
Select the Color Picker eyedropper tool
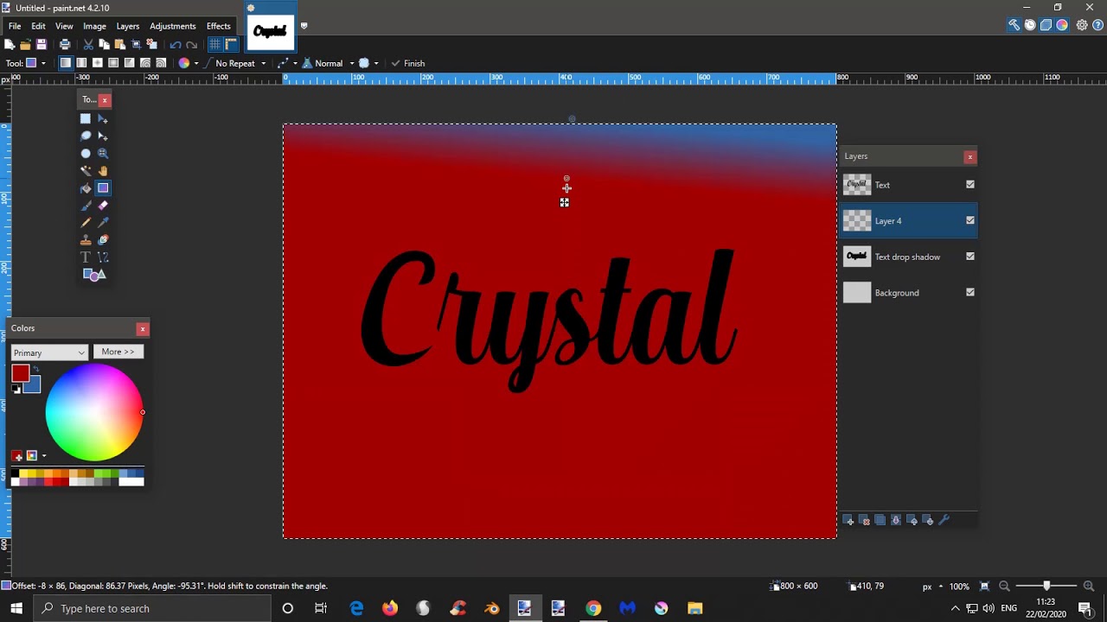(x=103, y=223)
